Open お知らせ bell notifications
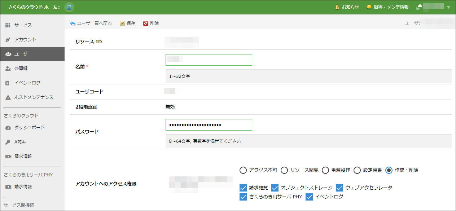The width and height of the screenshot is (456, 211). click(x=338, y=7)
